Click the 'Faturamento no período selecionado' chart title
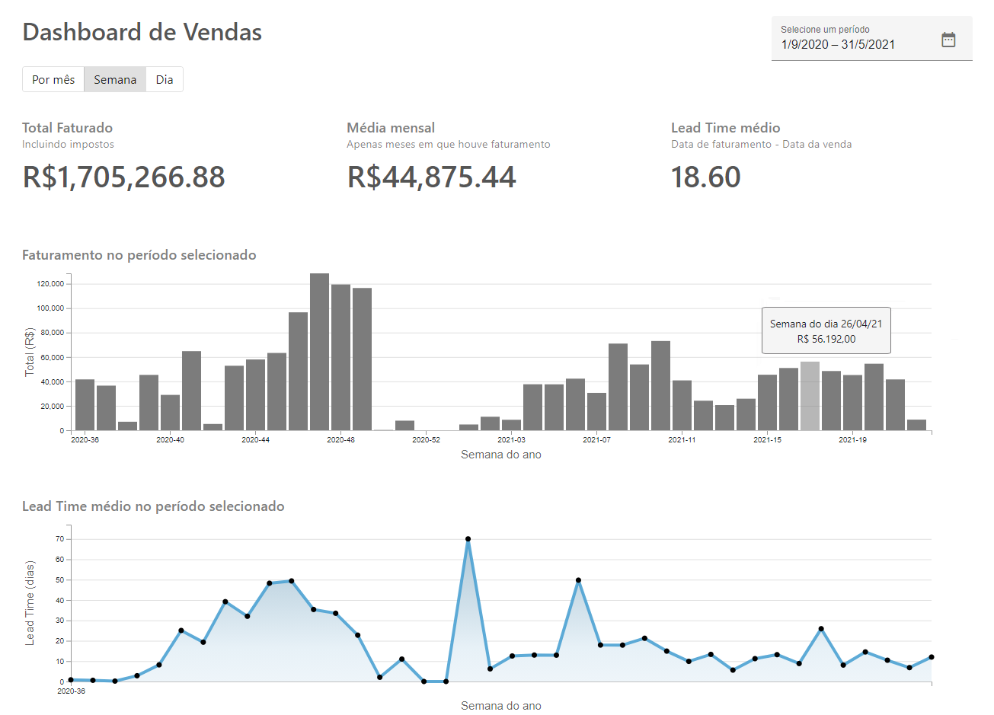Image resolution: width=994 pixels, height=715 pixels. click(139, 255)
